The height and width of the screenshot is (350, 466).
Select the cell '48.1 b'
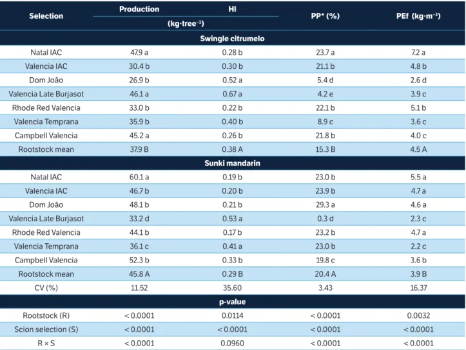139,205
